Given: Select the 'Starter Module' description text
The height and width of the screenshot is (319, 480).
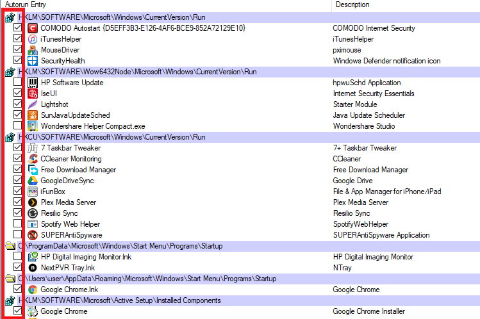Looking at the screenshot, I should coord(355,104).
